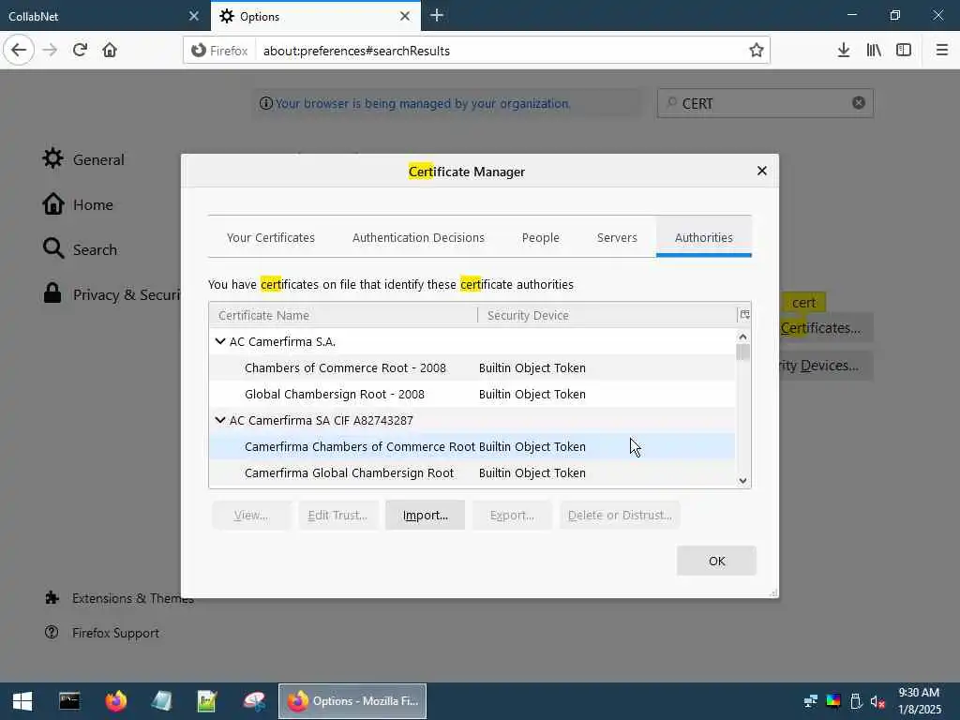Click the Firefox taskbar shortcut icon
The height and width of the screenshot is (720, 960).
coord(115,701)
